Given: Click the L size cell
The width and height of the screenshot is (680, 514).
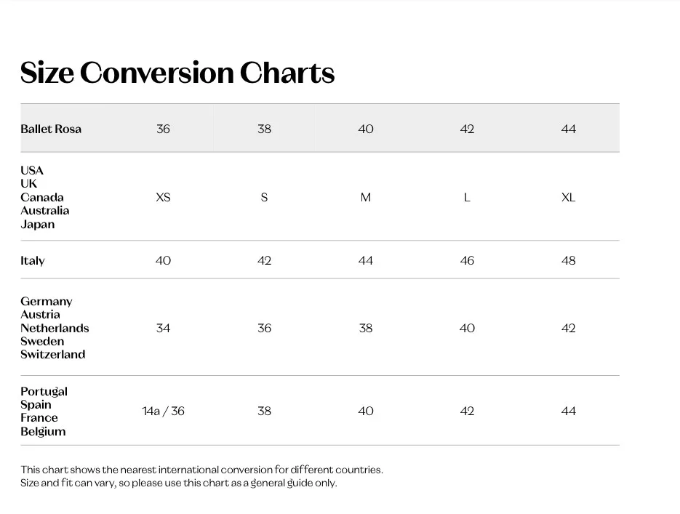Looking at the screenshot, I should [467, 197].
